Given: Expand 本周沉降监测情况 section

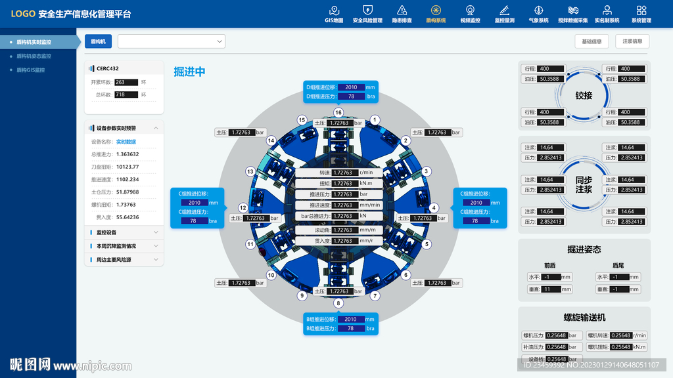Looking at the screenshot, I should click(x=124, y=246).
